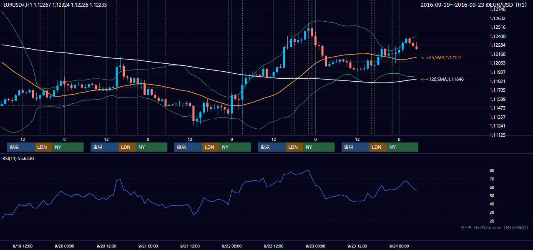The width and height of the screenshot is (533, 250).
Task: Select the 9/23 00:00 time axis label
Action: (x=315, y=246)
